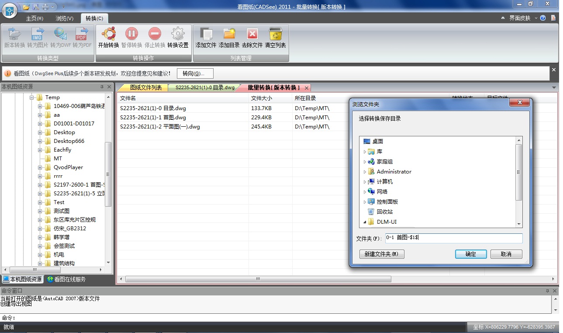Pick the 转为PDF convert icon

coord(82,34)
